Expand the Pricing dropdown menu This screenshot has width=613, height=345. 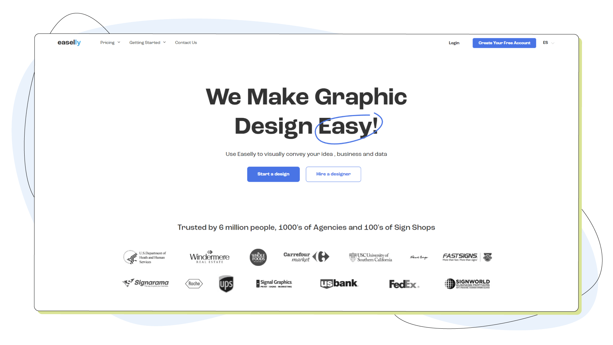pos(110,42)
